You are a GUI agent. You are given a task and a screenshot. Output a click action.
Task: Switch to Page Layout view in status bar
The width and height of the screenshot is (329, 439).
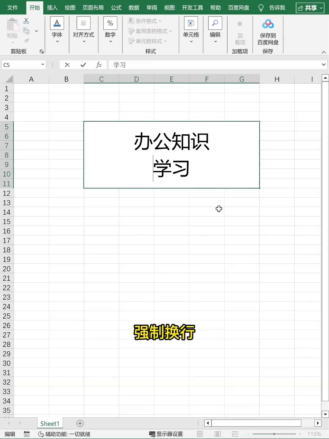pos(218,434)
